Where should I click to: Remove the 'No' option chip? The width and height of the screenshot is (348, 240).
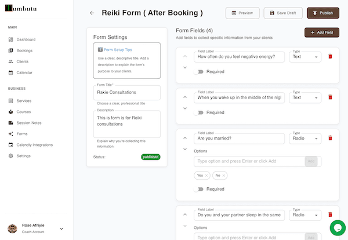223,176
